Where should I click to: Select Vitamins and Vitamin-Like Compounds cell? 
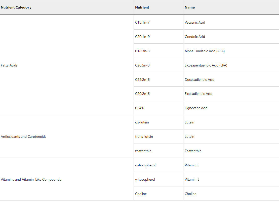pyautogui.click(x=67, y=179)
